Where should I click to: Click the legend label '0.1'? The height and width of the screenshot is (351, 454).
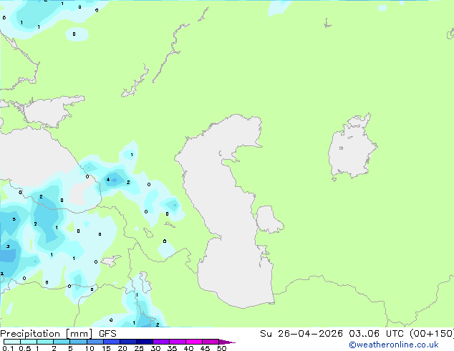point(8,348)
